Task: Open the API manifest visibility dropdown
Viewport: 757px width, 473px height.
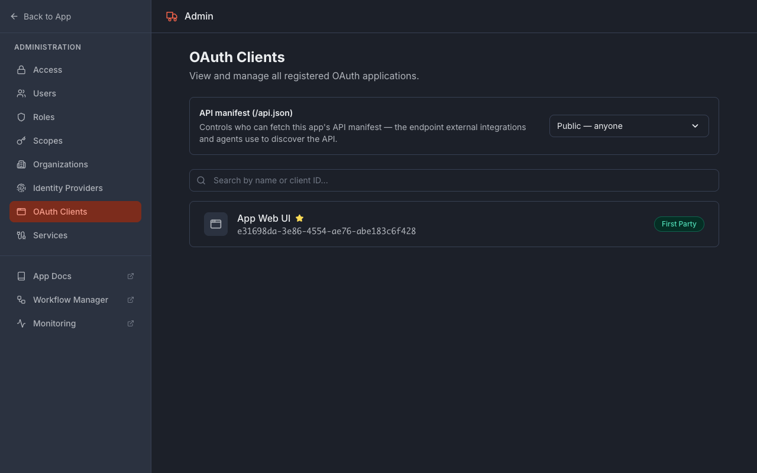Action: pyautogui.click(x=629, y=126)
